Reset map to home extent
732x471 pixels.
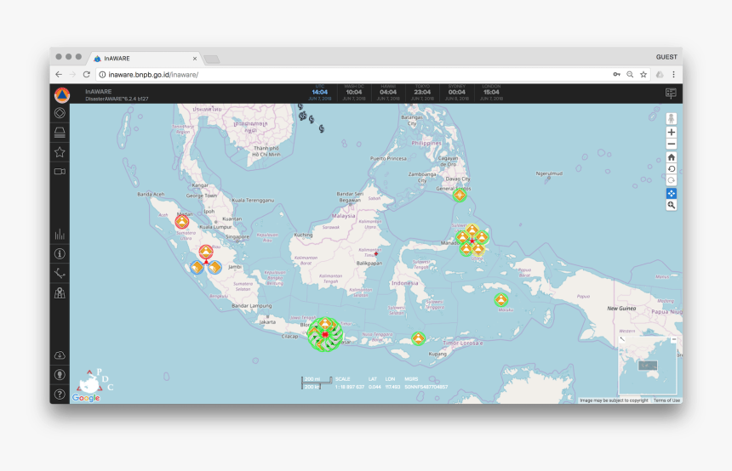[672, 157]
